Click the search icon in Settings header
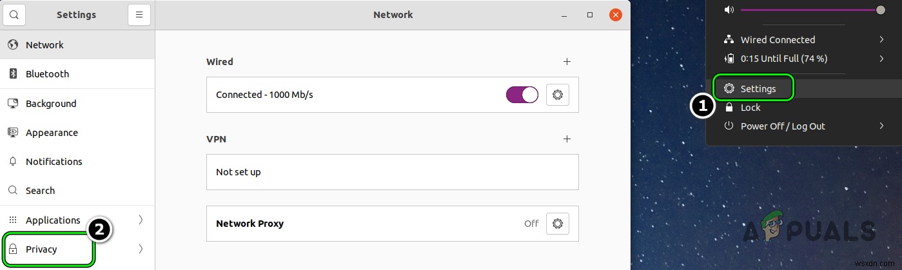This screenshot has width=902, height=270. click(x=14, y=14)
